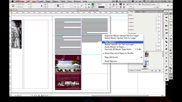Open the stroke color swatch dropdown arrow
This screenshot has height=102, width=182.
pyautogui.click(x=95, y=7)
